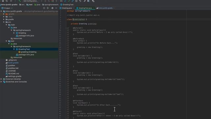The width and height of the screenshot is (211, 119).
Task: Switch to the Greeting.java tab
Action: coord(67,8)
